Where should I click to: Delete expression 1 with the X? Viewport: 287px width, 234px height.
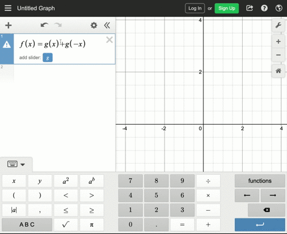click(109, 40)
